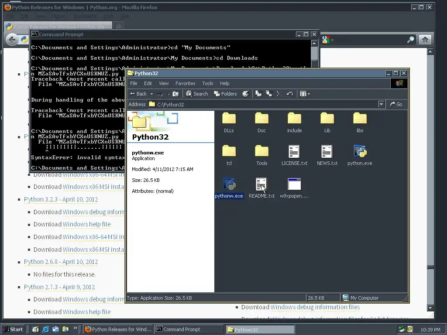447x335 pixels.
Task: Open the Back history dropdown arrow
Action: [151, 94]
